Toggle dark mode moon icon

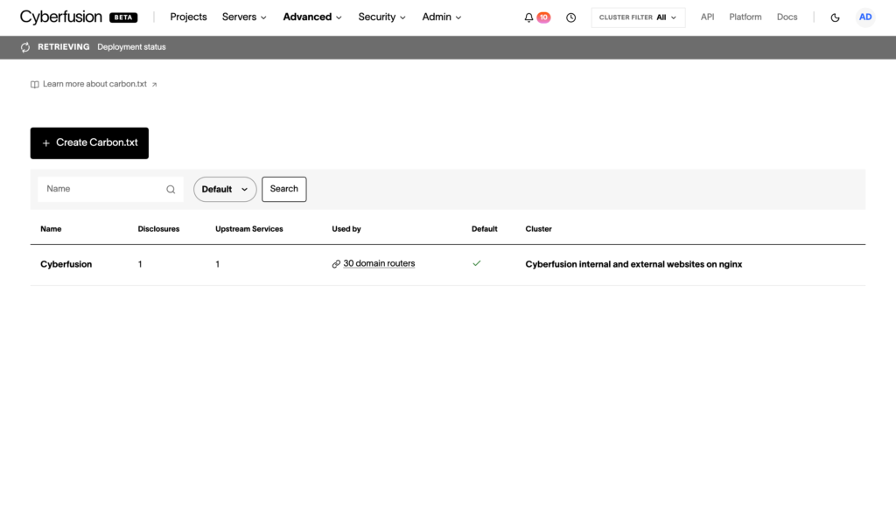[x=835, y=17]
